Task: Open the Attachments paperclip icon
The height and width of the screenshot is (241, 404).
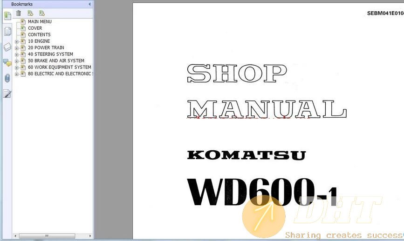Action: [x=7, y=78]
